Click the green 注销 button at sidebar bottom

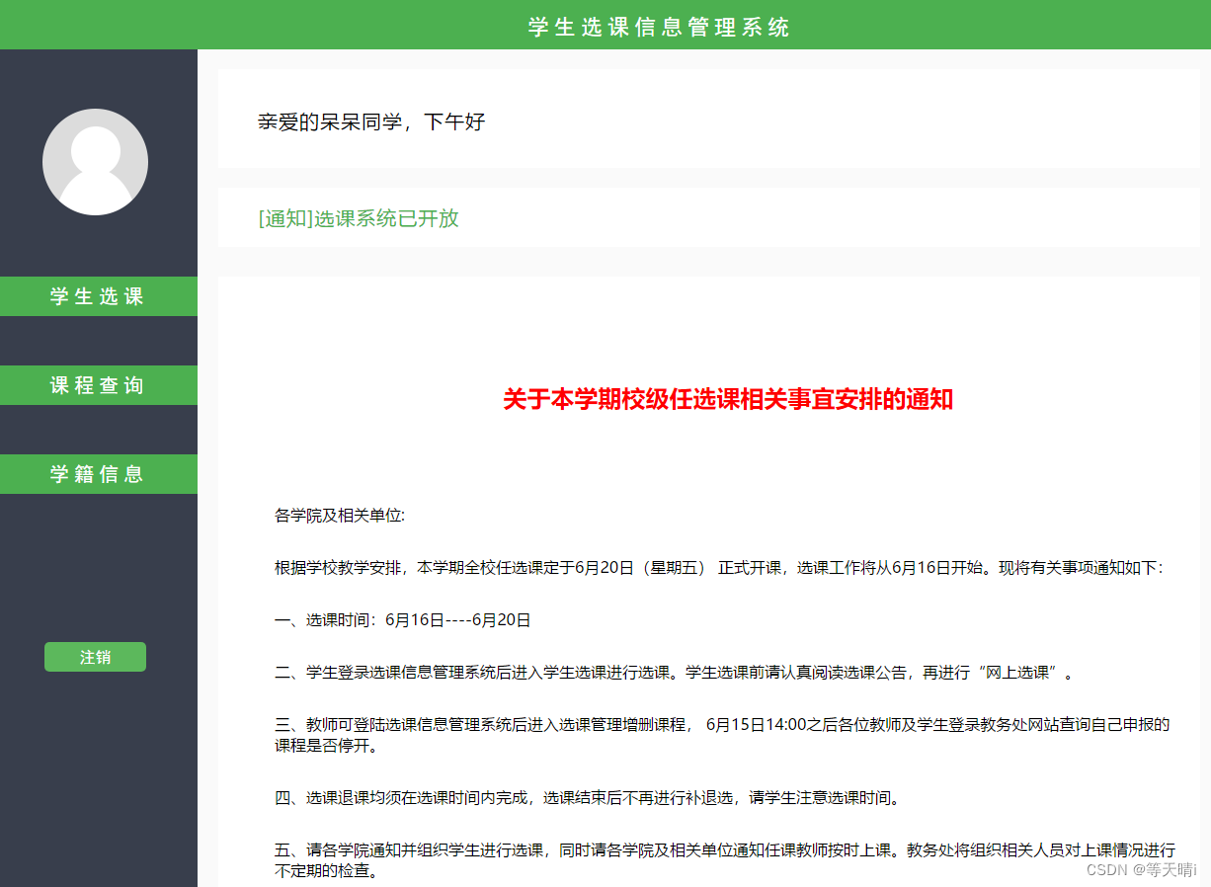[95, 656]
